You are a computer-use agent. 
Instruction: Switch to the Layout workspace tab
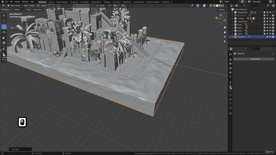tap(51, 2)
